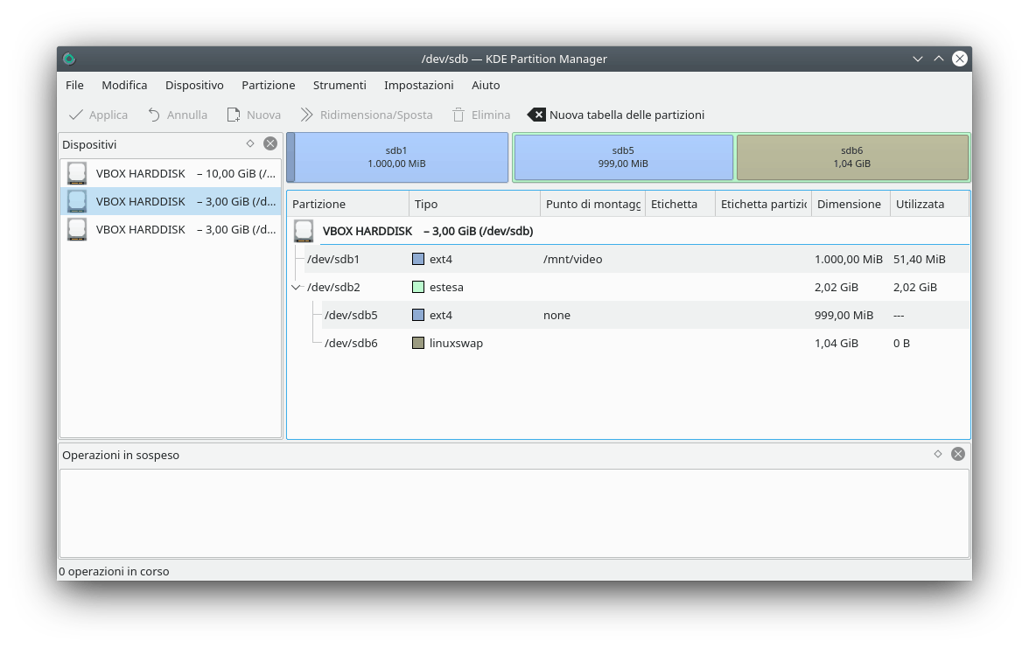Click the 0 operazioni in corso status text
The image size is (1029, 648).
point(114,571)
